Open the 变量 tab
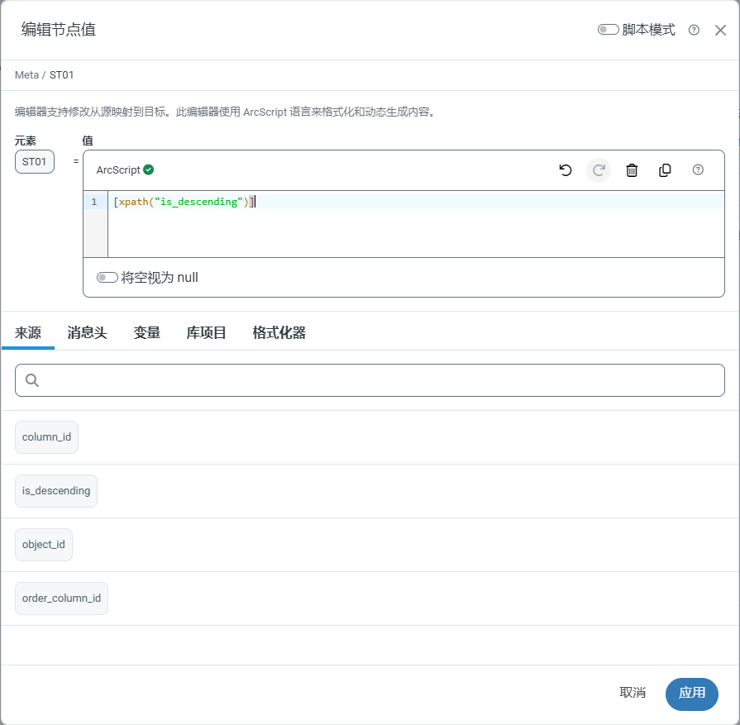Viewport: 740px width, 725px height. [x=147, y=333]
